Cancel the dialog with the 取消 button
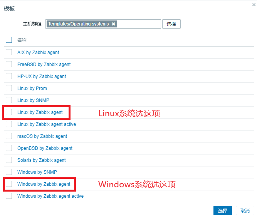 point(245,211)
